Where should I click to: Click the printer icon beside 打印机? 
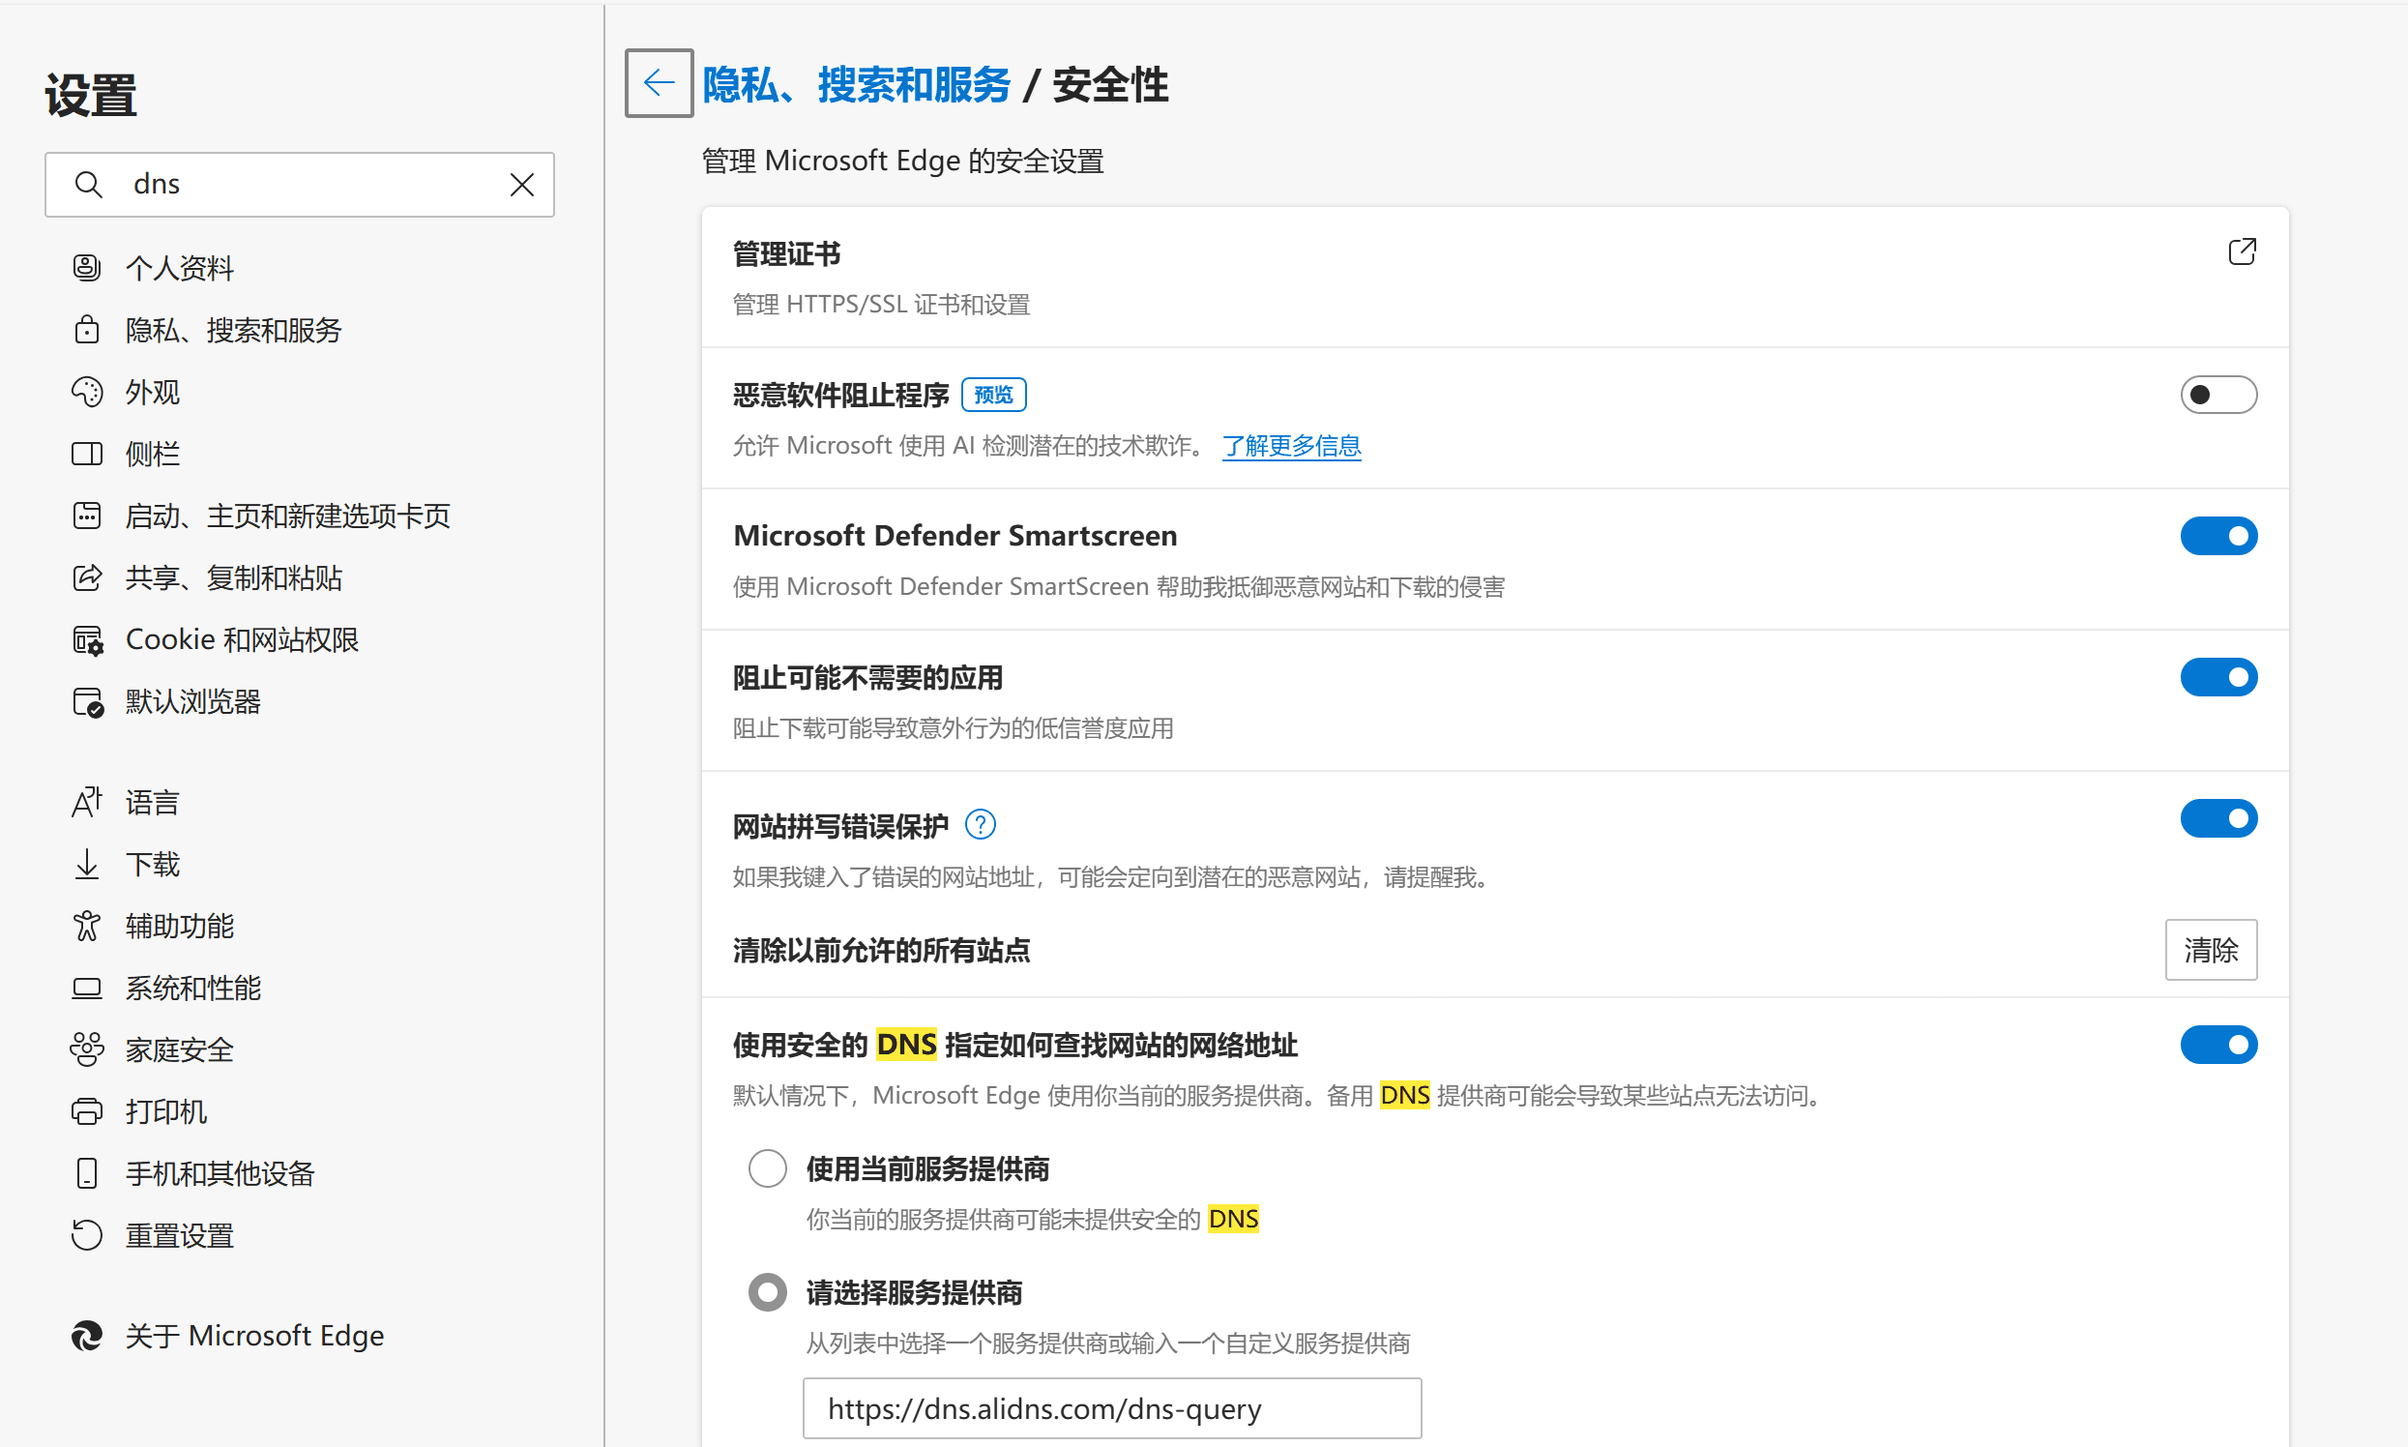[87, 1111]
